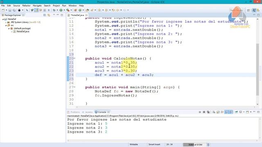Viewport: 262px width, 147px height.
Task: Click the Next Annotation toolbar icon
Action: [x=99, y=10]
